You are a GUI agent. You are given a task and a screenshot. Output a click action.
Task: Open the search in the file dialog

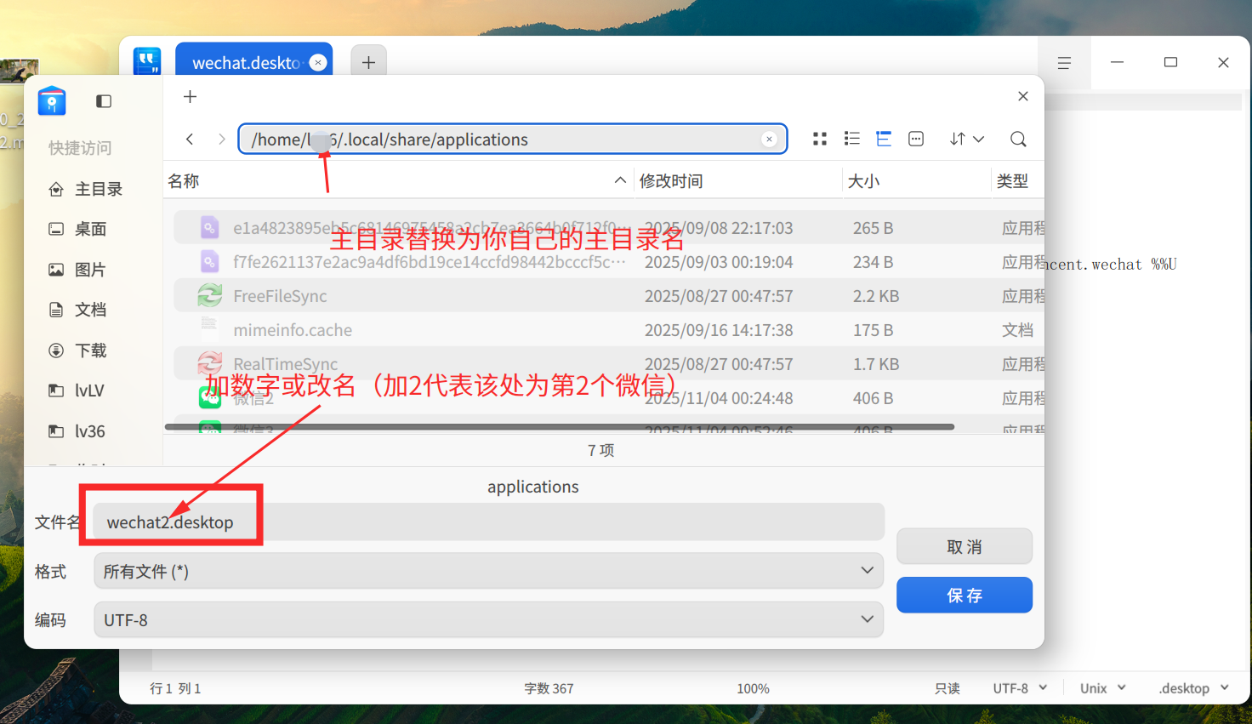tap(1018, 139)
